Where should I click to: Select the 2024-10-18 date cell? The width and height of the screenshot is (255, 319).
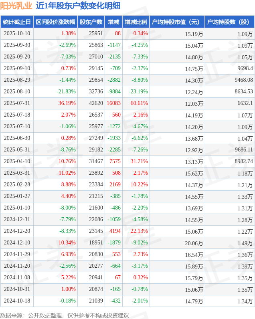tap(17, 301)
